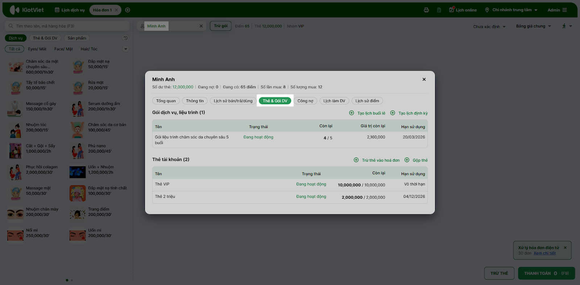This screenshot has width=580, height=285.
Task: Switch to the Công nợ tab
Action: coord(305,101)
